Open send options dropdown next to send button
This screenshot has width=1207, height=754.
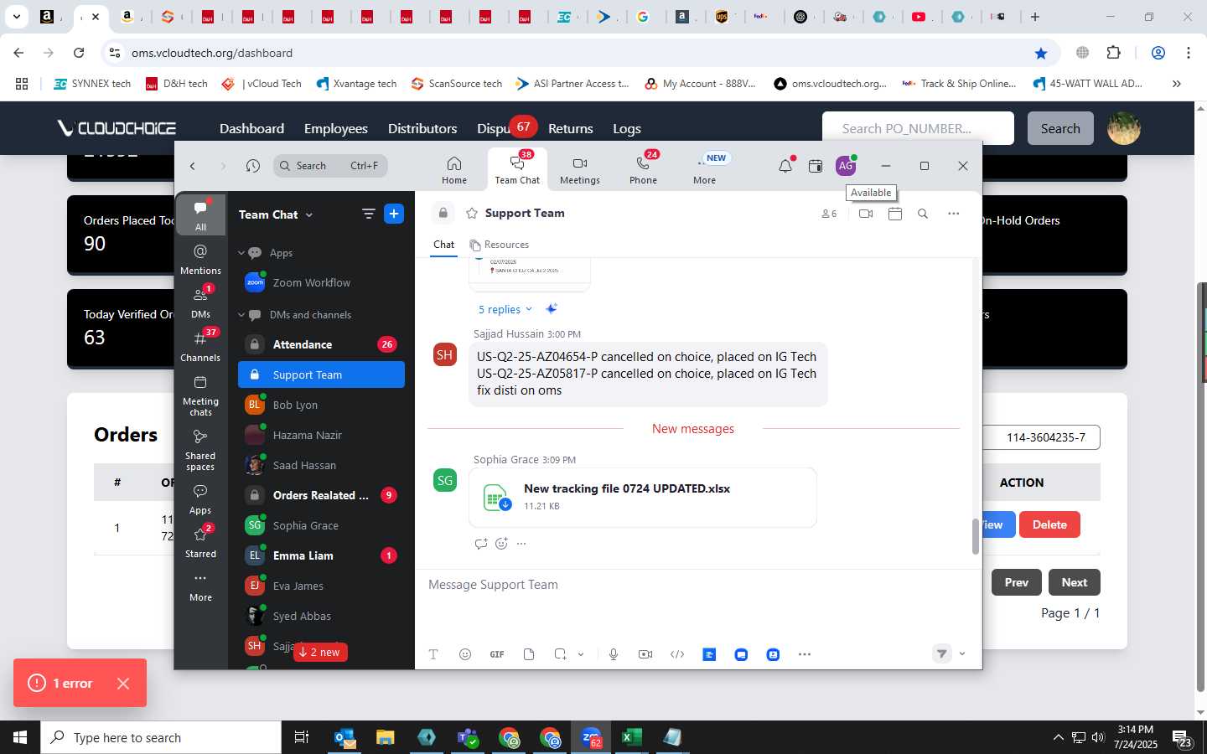point(962,653)
